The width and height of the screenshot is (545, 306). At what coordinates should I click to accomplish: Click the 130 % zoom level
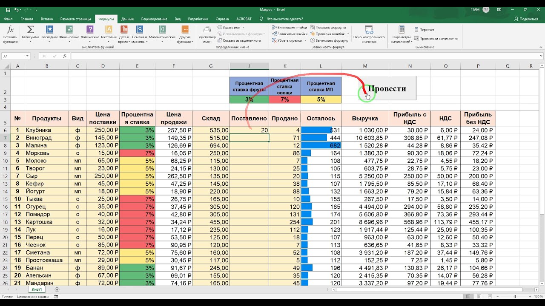(x=539, y=296)
